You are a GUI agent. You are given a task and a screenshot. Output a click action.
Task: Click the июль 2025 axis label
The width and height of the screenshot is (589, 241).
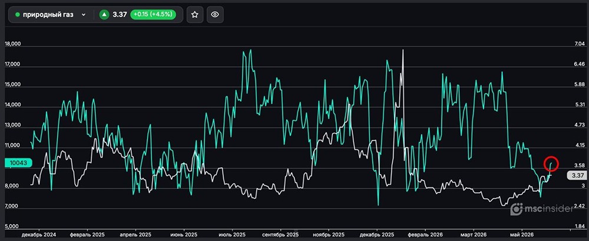pyautogui.click(x=232, y=235)
